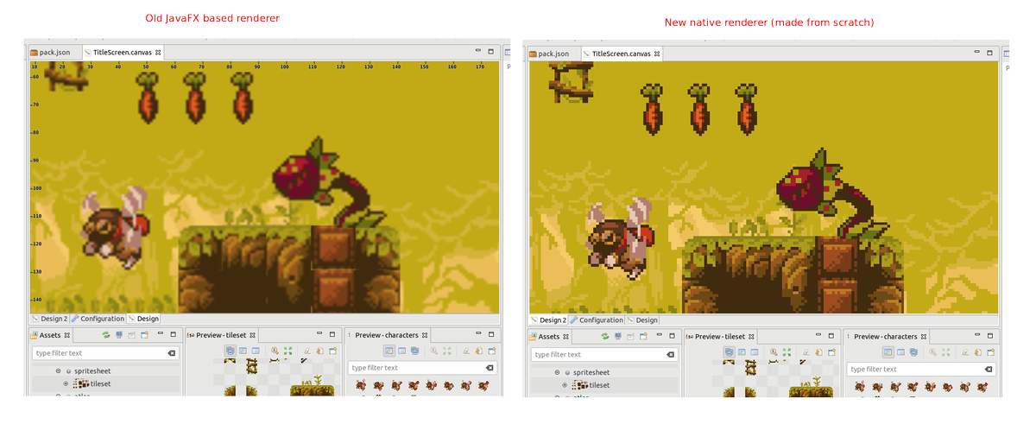Image resolution: width=1036 pixels, height=424 pixels.
Task: Open the last Design tab in left window
Action: (x=142, y=319)
